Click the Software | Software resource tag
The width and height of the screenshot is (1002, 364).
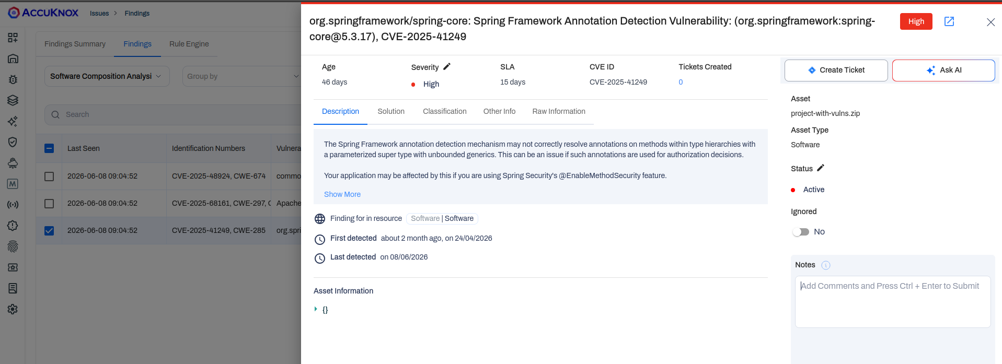[442, 218]
